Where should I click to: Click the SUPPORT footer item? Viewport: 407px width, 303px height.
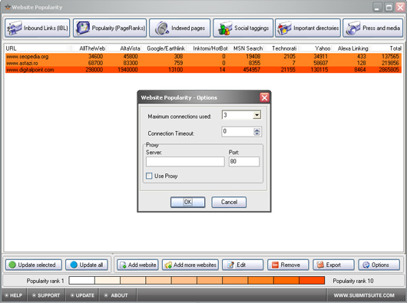coord(45,295)
